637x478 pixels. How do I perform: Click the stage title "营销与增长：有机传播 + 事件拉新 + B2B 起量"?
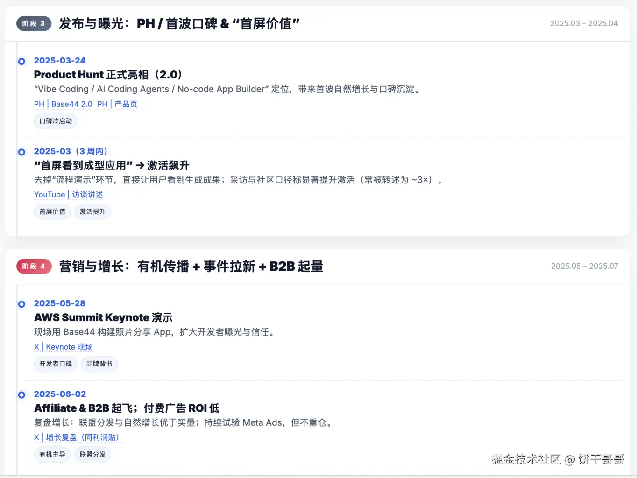(191, 266)
